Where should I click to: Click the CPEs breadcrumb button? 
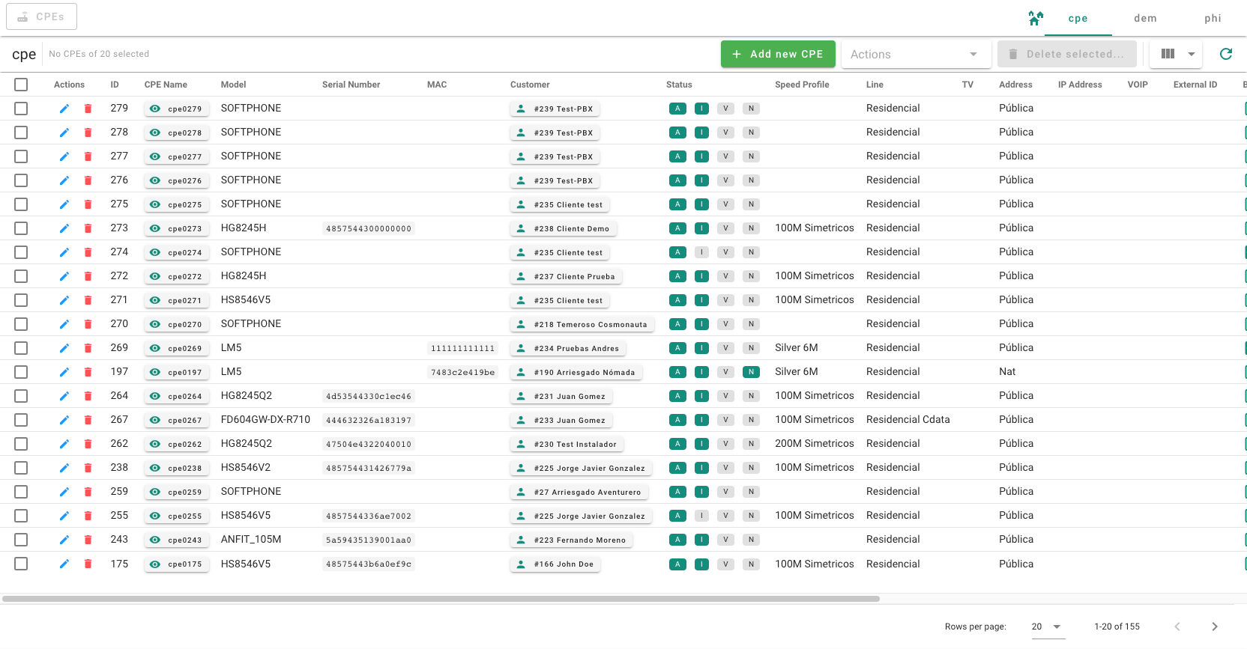pos(41,16)
